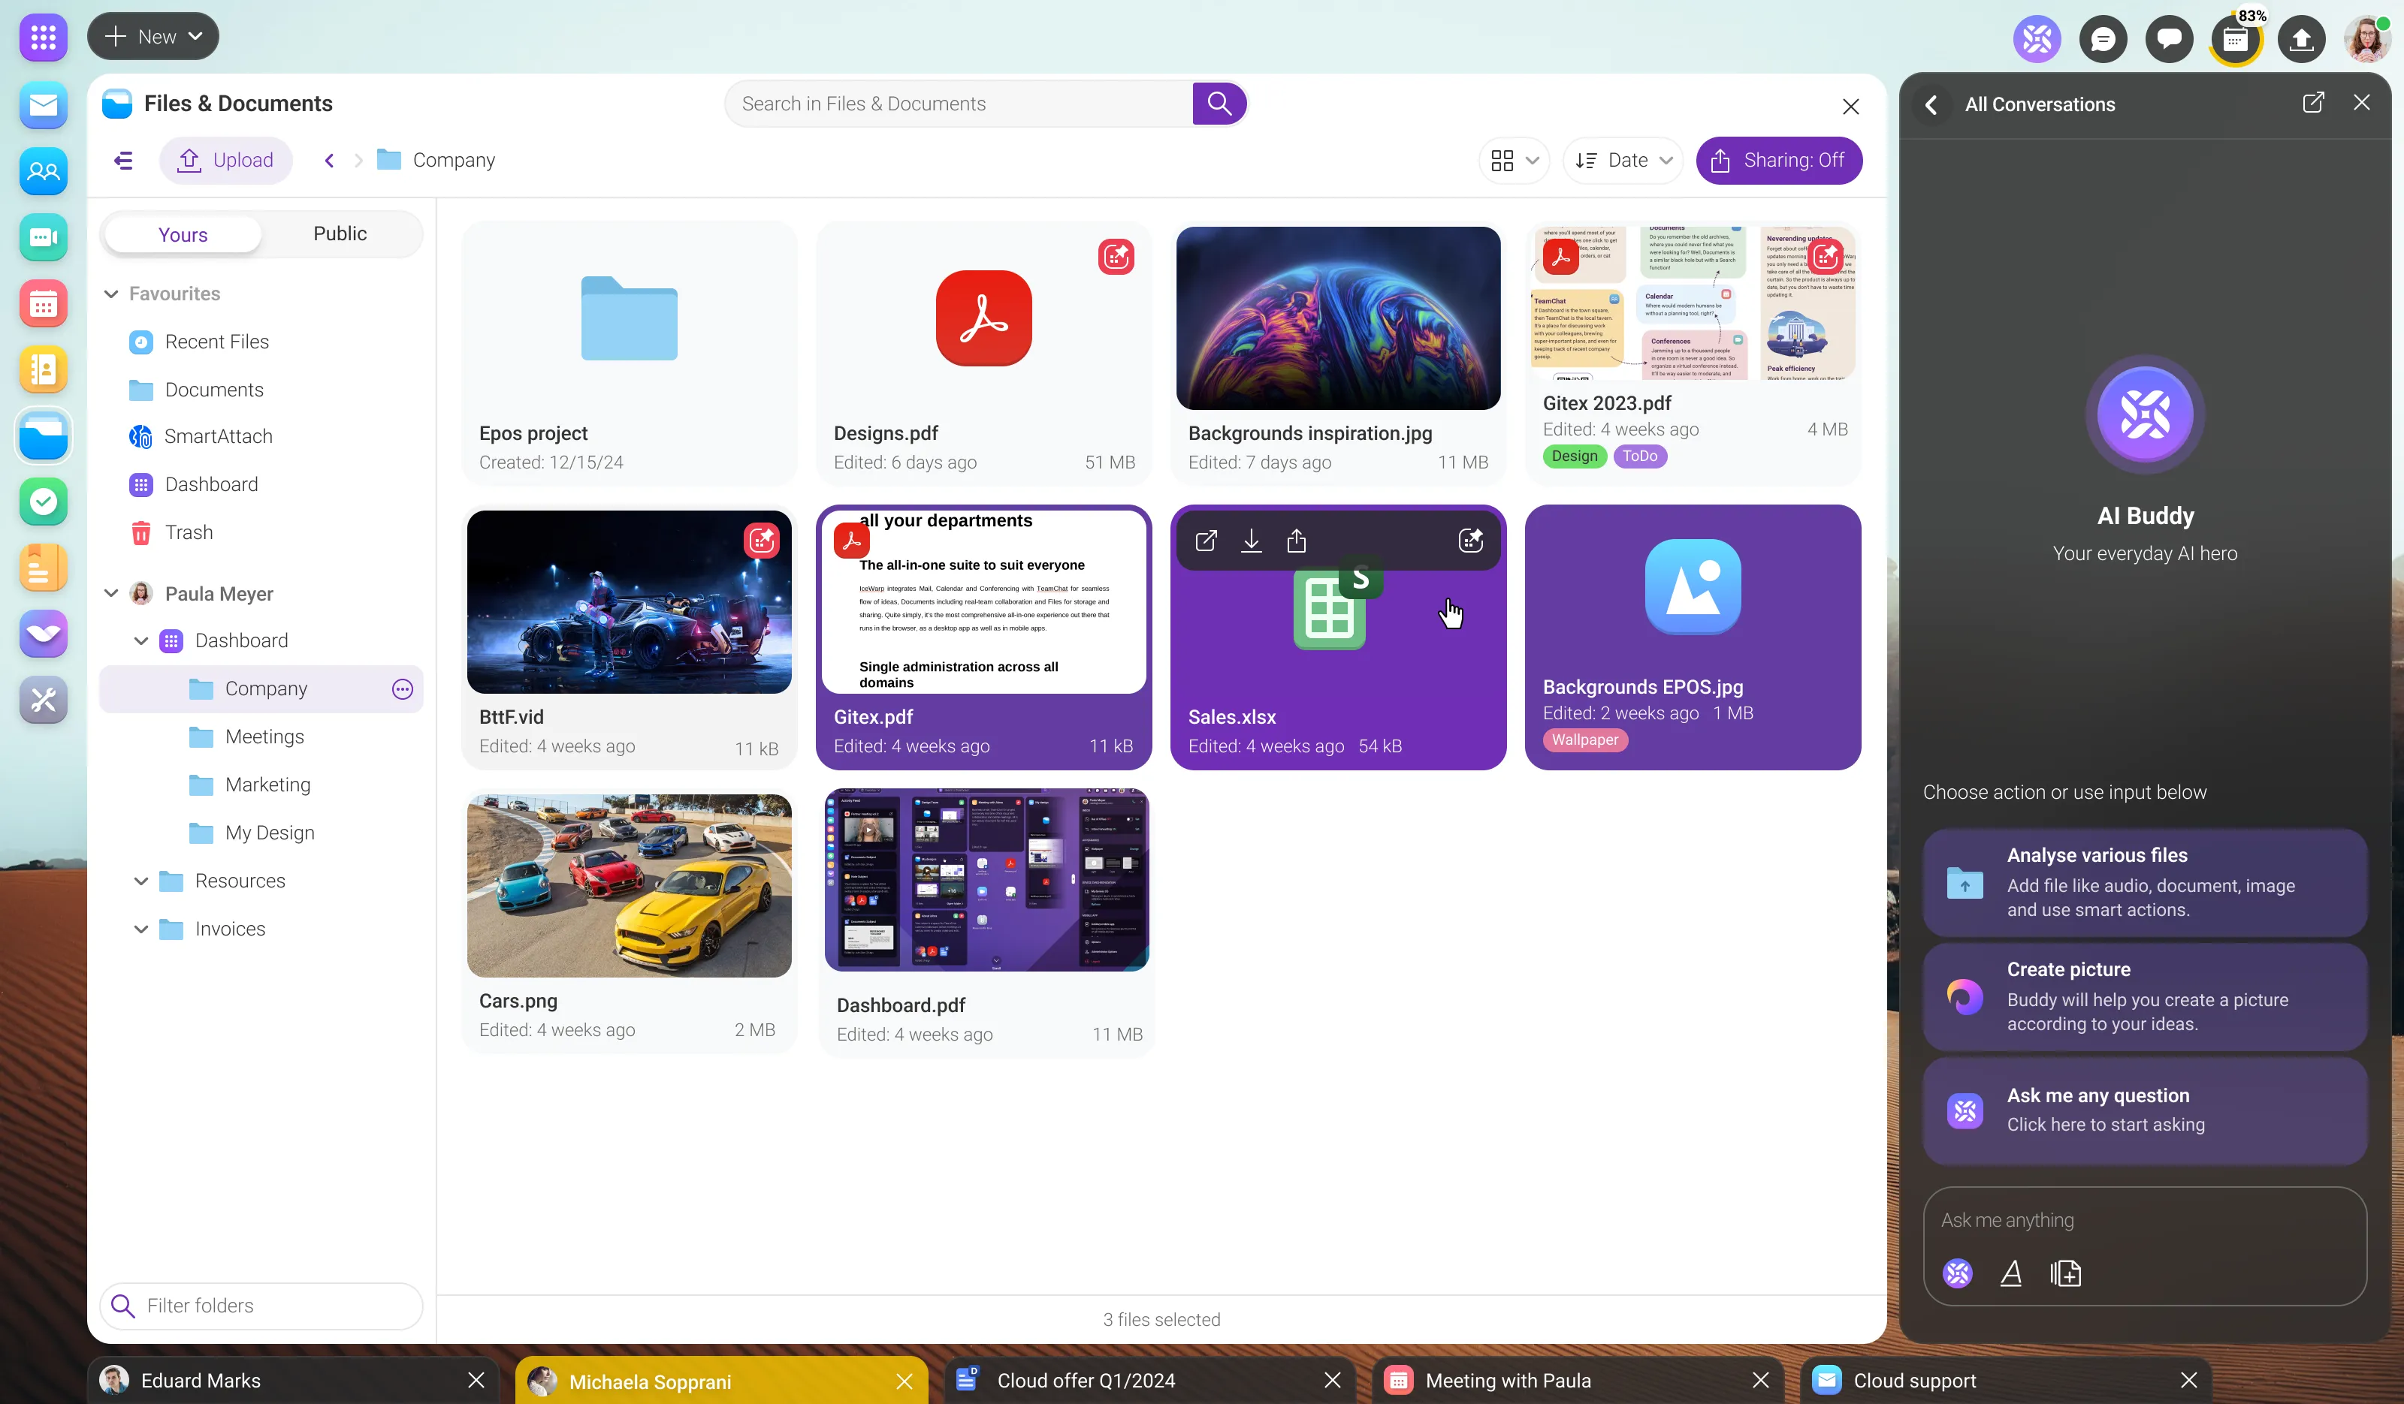
Task: Click the Upload button
Action: 226,160
